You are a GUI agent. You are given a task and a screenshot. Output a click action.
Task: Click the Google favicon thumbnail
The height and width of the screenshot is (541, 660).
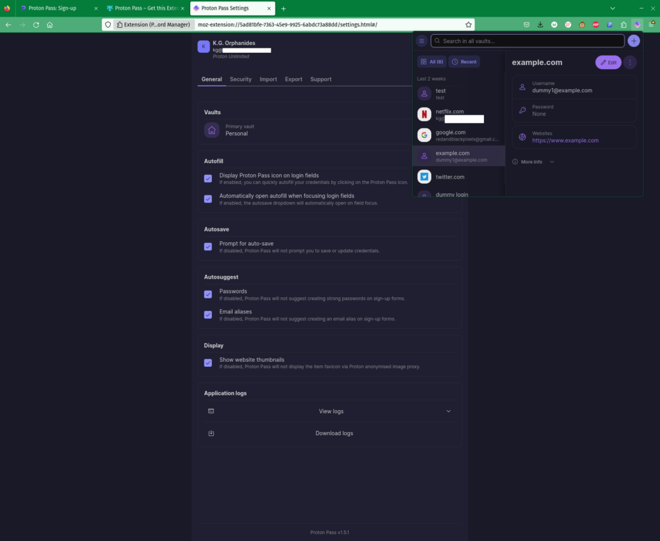tap(424, 135)
